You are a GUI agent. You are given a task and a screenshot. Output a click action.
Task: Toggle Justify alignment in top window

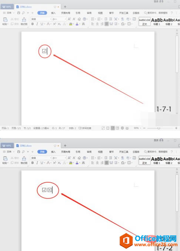point(107,24)
